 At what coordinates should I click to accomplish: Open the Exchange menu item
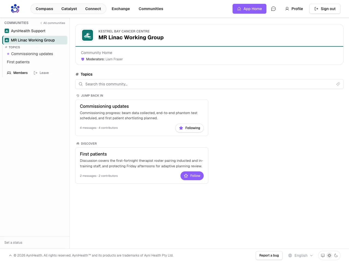[121, 9]
